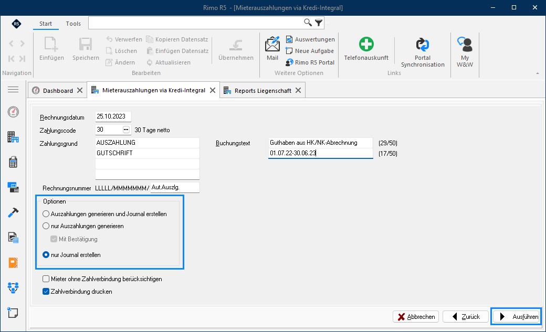Enable 'Mieter ohne Zahlverbindung berücksichtigen'
Image resolution: width=546 pixels, height=332 pixels.
click(46, 279)
